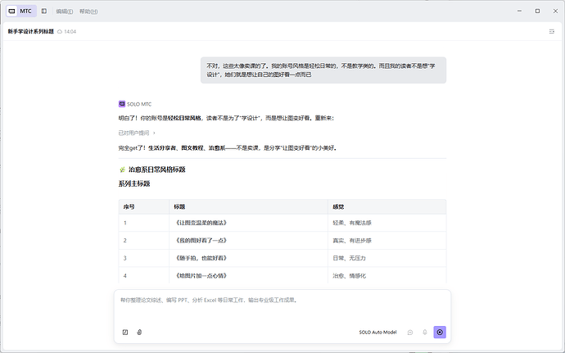Maximize the MTC window

tap(537, 11)
